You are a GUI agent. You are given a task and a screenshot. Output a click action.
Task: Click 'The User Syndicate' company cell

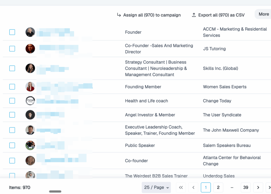click(x=222, y=115)
